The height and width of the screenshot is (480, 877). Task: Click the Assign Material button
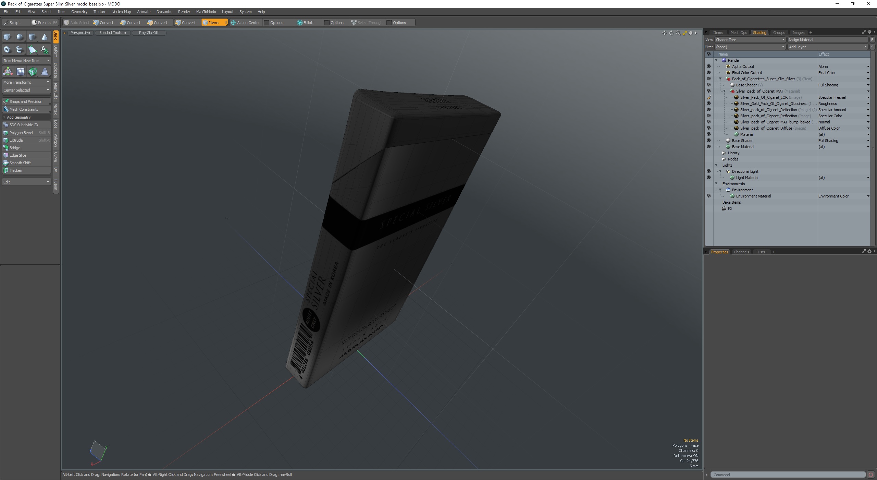click(828, 40)
